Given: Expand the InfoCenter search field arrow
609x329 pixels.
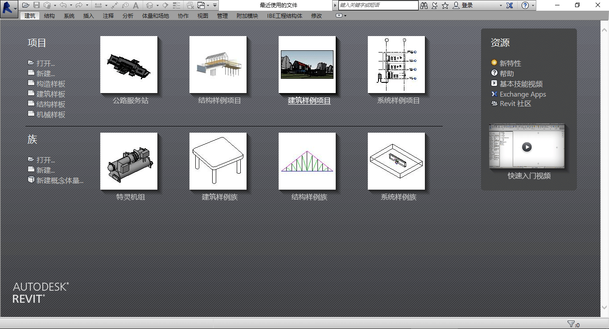Looking at the screenshot, I should pos(335,5).
